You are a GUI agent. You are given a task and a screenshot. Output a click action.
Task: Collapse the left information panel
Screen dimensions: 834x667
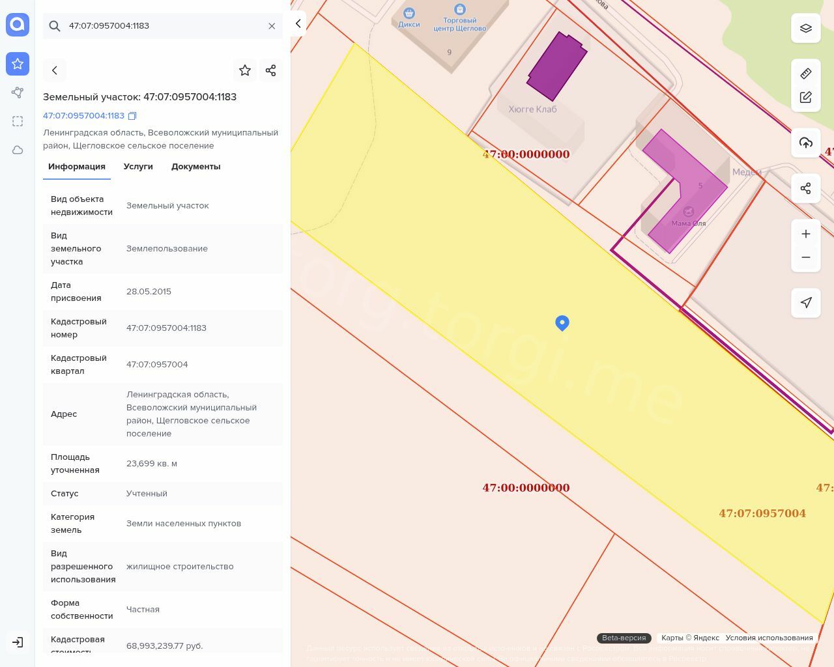(298, 23)
